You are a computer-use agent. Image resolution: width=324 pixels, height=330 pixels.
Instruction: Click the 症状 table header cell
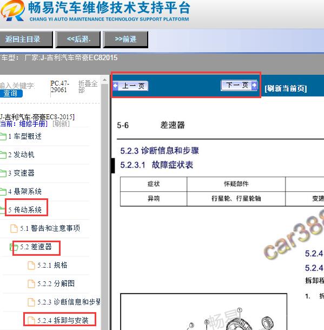pos(154,184)
